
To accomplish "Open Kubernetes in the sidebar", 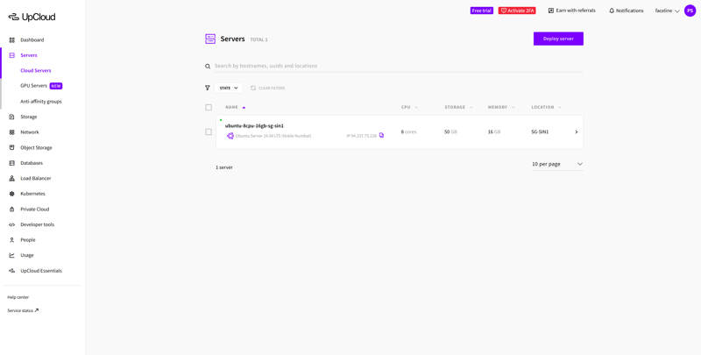I will 32,194.
